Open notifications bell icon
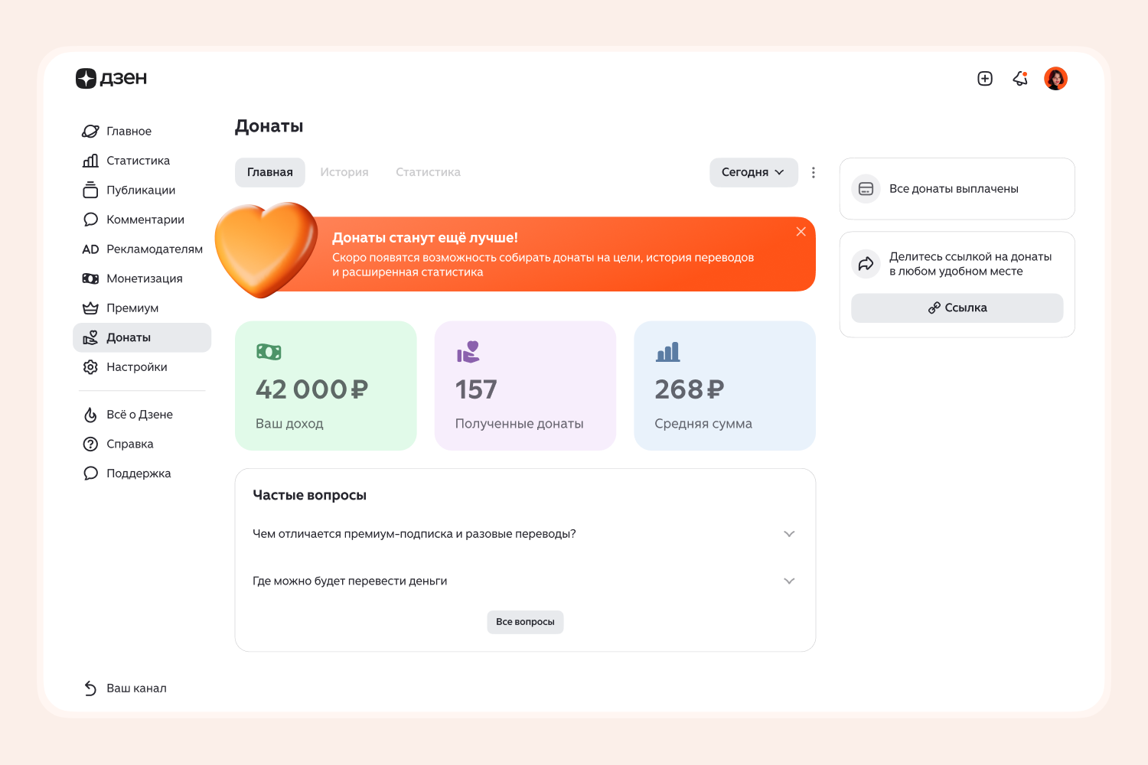 pyautogui.click(x=1020, y=79)
